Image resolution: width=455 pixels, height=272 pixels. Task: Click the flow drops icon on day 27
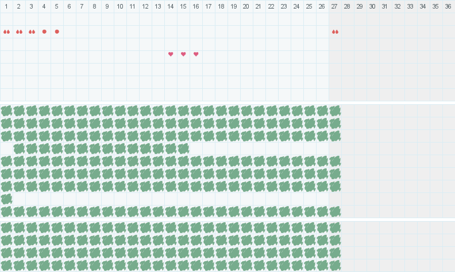pos(335,32)
